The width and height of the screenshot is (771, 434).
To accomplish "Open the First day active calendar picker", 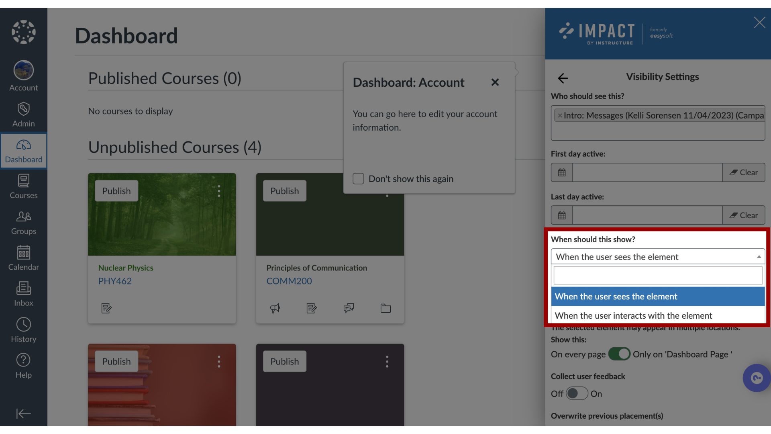I will pos(561,172).
